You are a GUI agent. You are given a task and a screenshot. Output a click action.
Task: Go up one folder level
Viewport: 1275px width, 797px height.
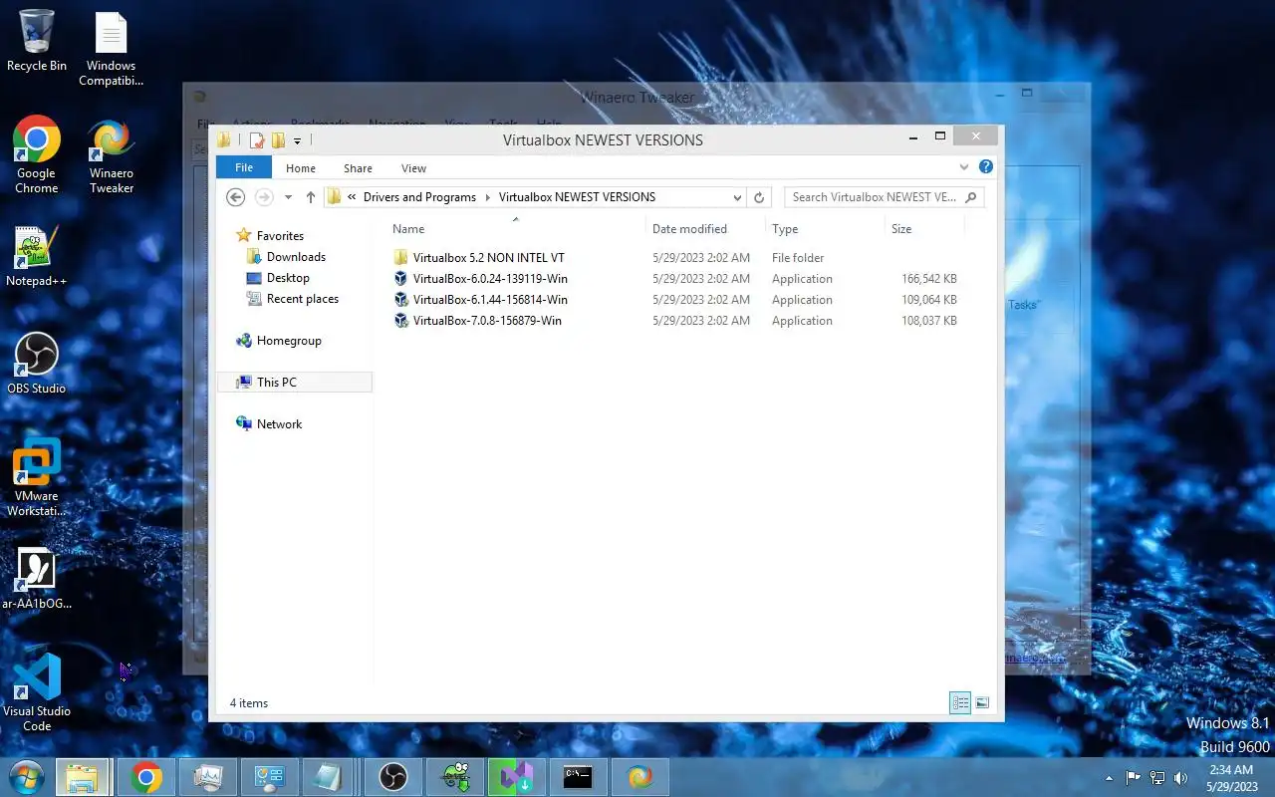(x=311, y=197)
